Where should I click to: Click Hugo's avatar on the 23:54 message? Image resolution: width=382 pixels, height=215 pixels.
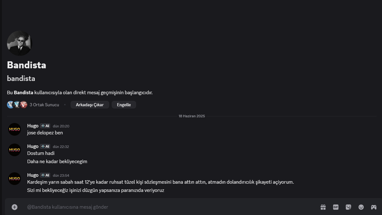(x=15, y=179)
